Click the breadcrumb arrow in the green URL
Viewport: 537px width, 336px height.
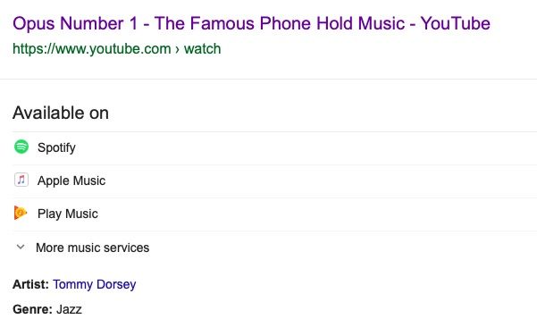(178, 49)
